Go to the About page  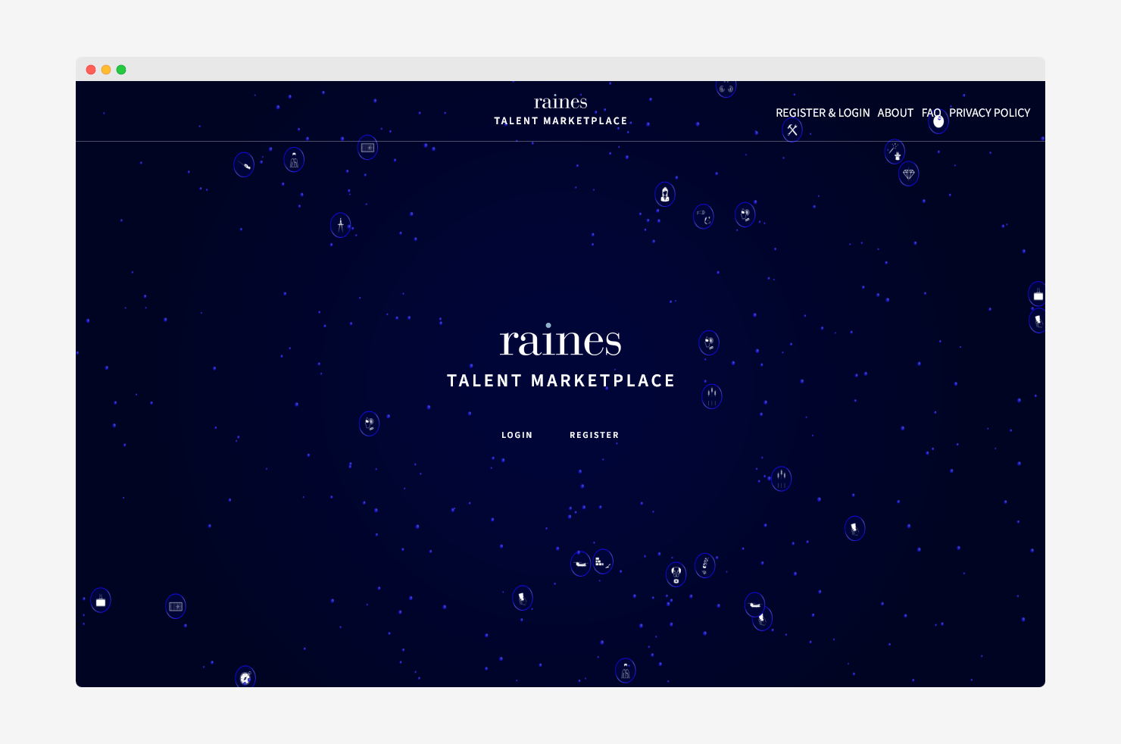pos(895,113)
